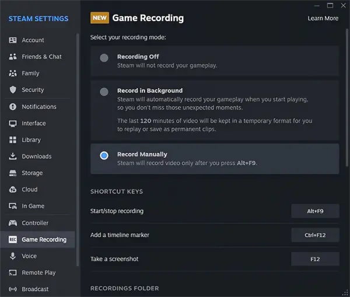The width and height of the screenshot is (350, 297).
Task: Select the Record in Background radio button
Action: [x=104, y=92]
